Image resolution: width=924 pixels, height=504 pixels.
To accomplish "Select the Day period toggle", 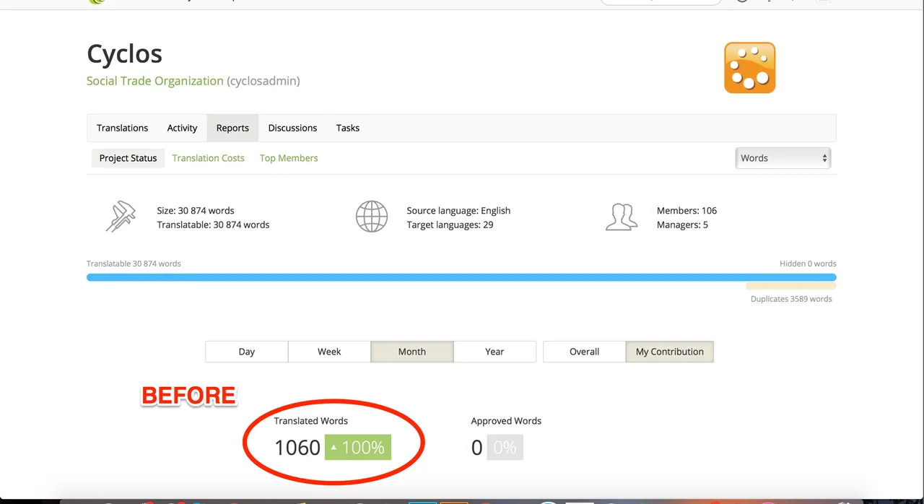I will [x=247, y=352].
